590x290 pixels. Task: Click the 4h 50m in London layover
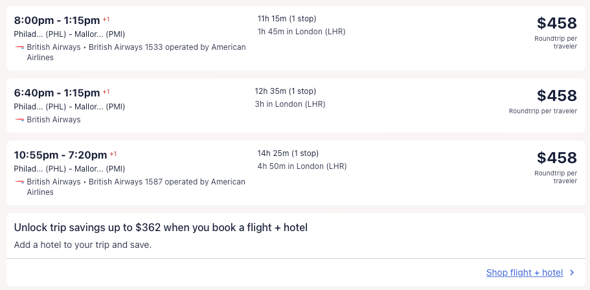click(301, 166)
